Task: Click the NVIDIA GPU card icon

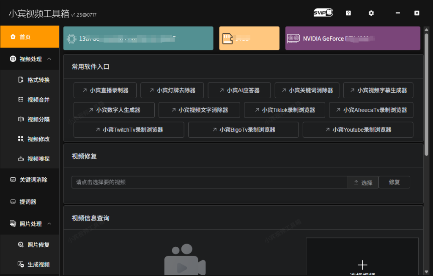Action: tap(293, 39)
